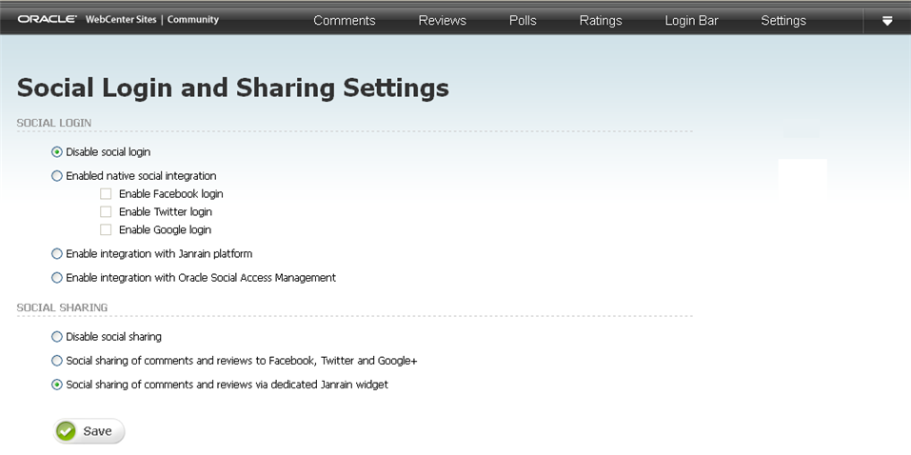This screenshot has width=911, height=455.
Task: Click the Enable Facebook login label text
Action: [x=170, y=193]
